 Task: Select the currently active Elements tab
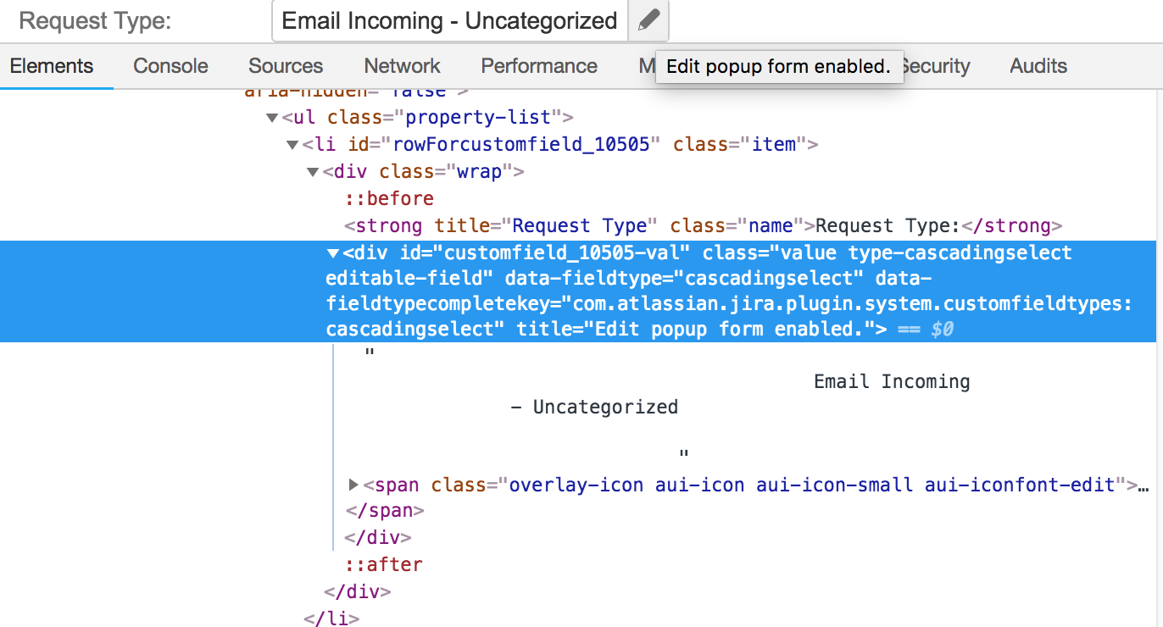tap(53, 65)
